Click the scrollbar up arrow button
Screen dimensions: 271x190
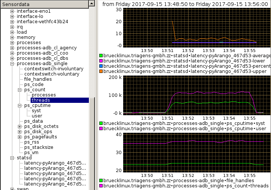coord(92,3)
